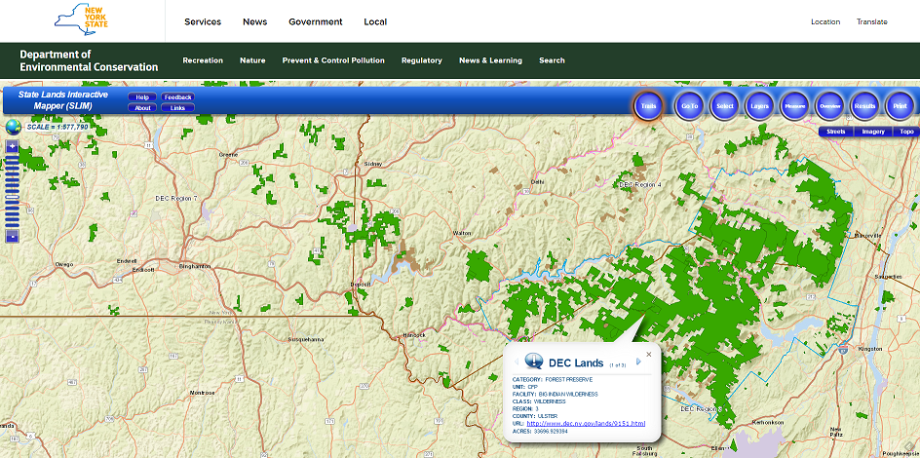Activate the Select tool button
Screen dimensions: 920x458
(x=725, y=106)
